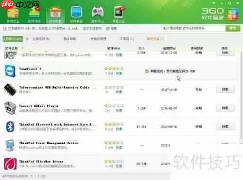This screenshot has width=243, height=180.
Task: Click the Tencent QQMail Plugin icon
Action: tap(10, 108)
